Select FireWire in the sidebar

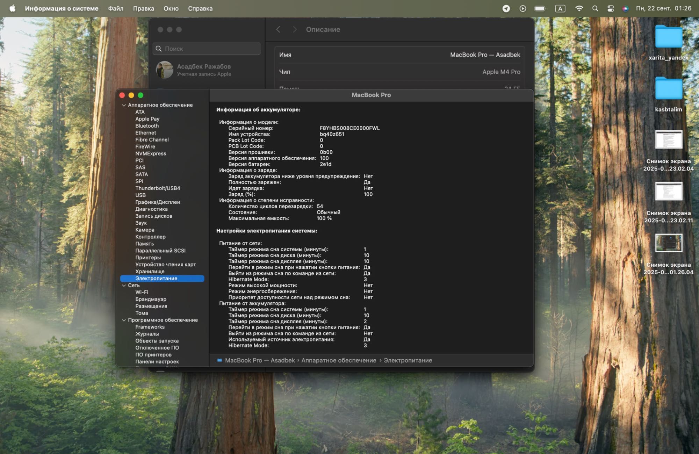145,147
